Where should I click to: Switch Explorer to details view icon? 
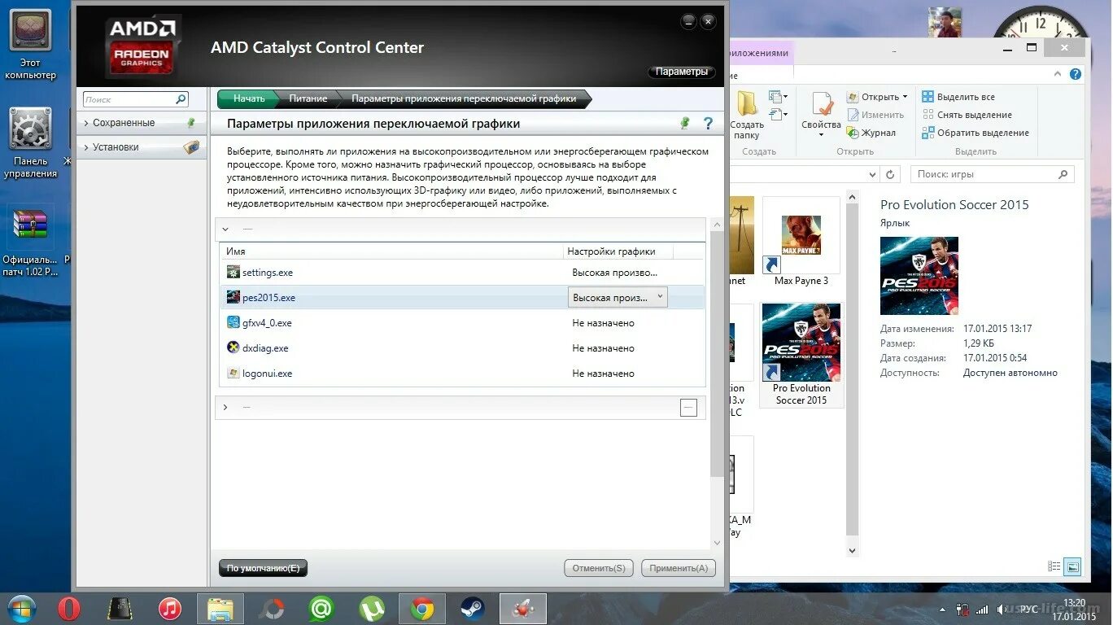(1054, 566)
